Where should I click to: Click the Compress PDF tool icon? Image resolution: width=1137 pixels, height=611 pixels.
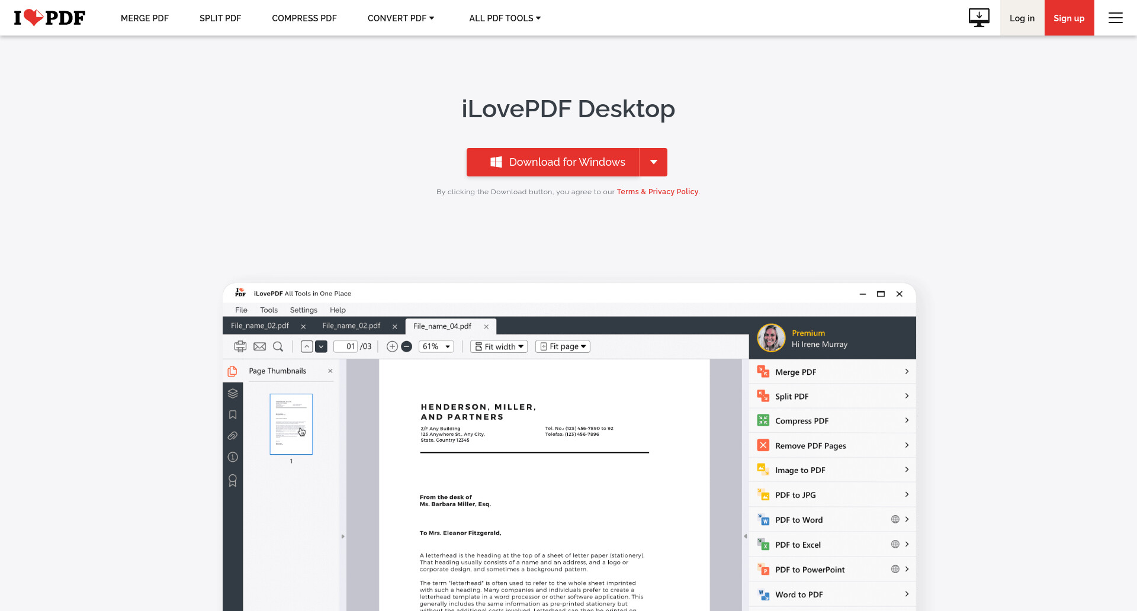[763, 420]
